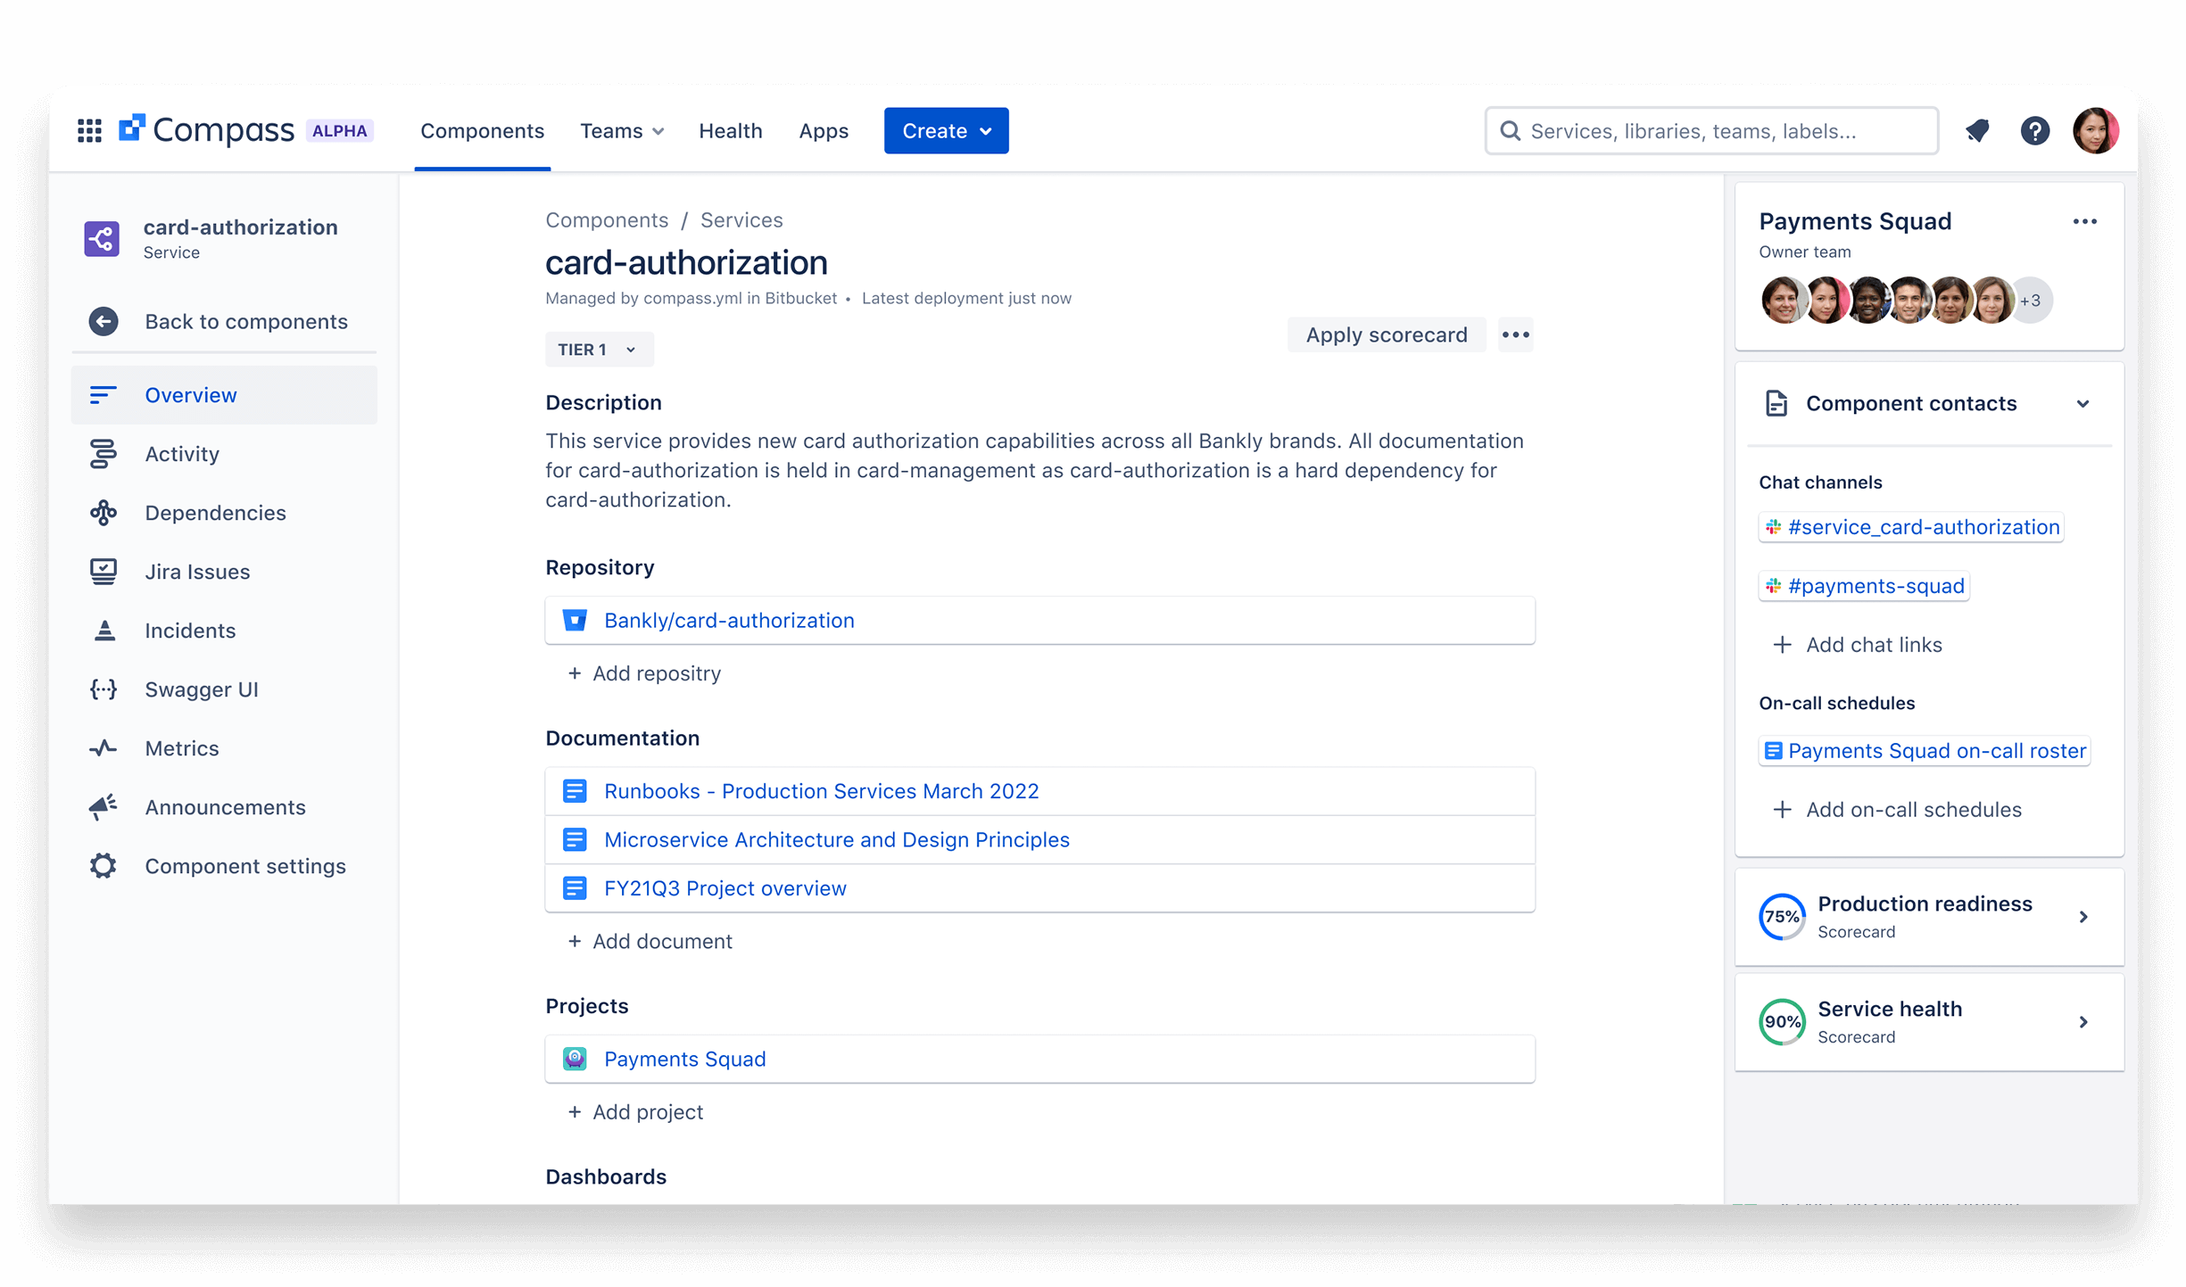Open Dependencies in the sidebar

[x=215, y=513]
